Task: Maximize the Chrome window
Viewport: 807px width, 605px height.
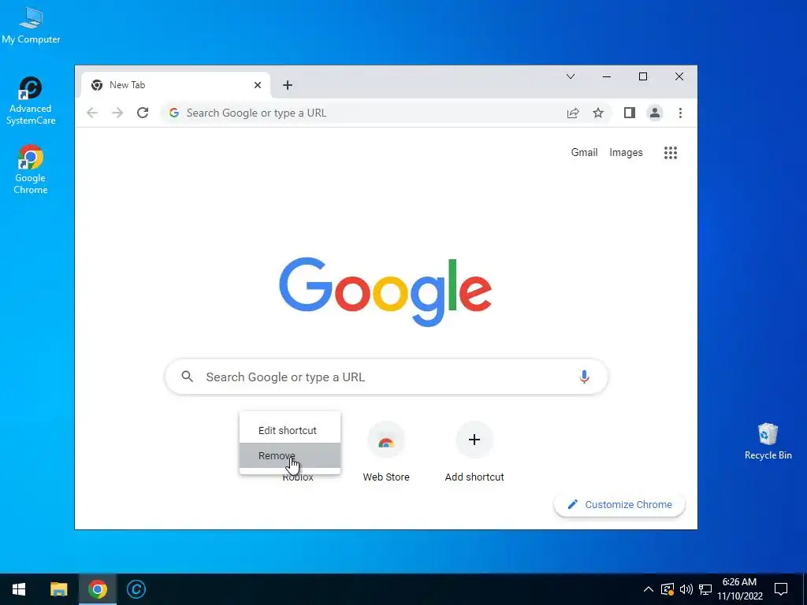Action: [x=643, y=76]
